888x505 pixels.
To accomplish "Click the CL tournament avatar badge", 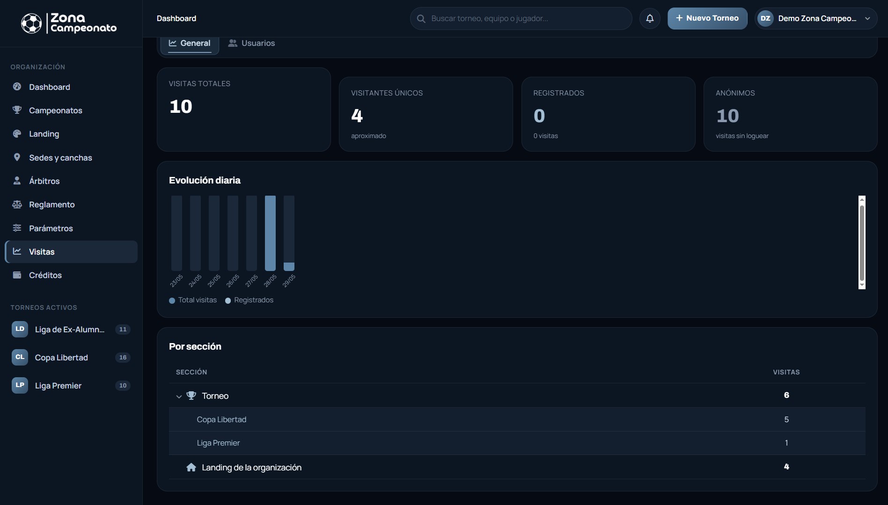I will (20, 357).
